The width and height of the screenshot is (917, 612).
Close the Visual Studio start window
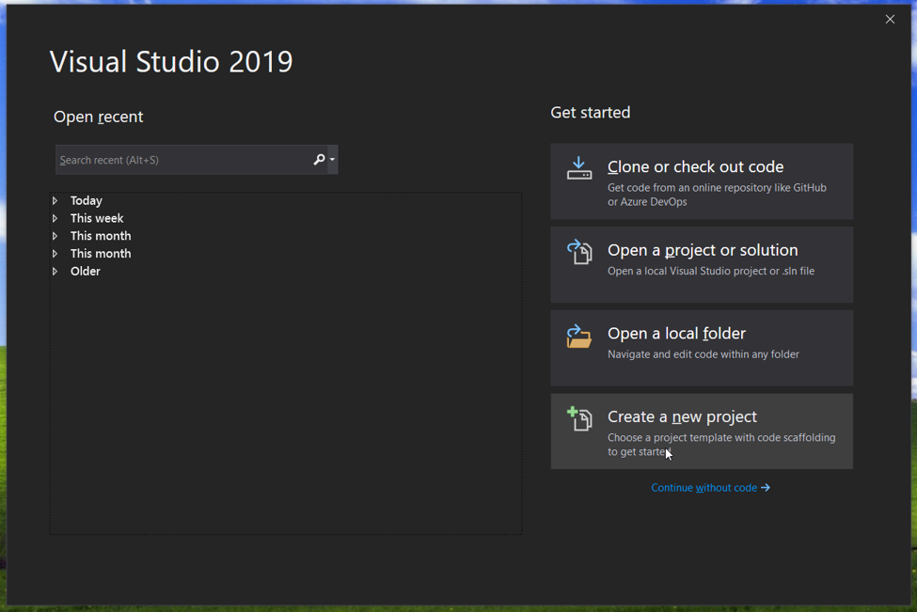[890, 19]
